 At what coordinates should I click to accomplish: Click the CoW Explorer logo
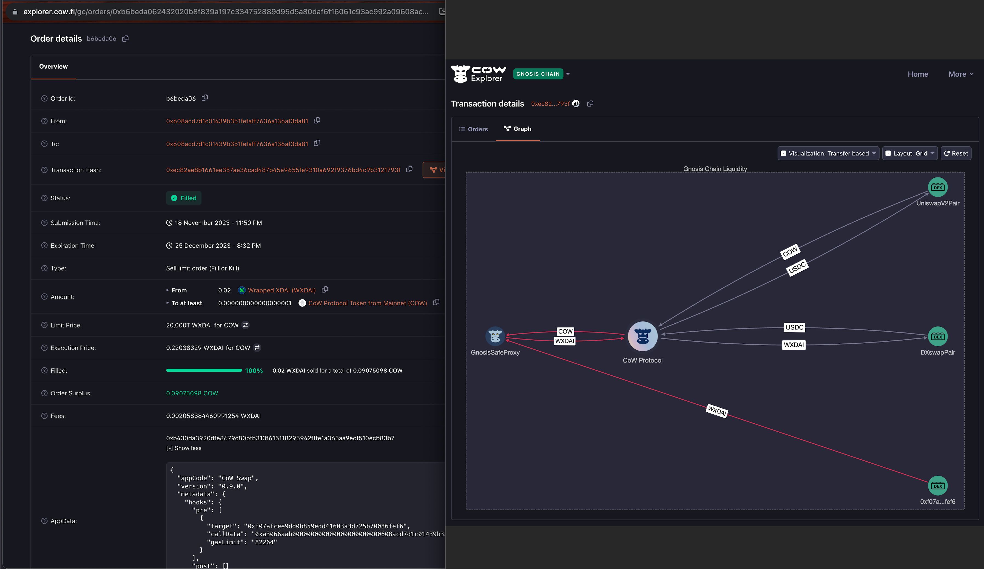(479, 74)
